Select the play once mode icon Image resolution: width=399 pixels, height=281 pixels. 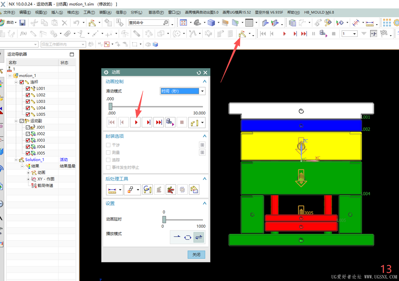click(177, 237)
